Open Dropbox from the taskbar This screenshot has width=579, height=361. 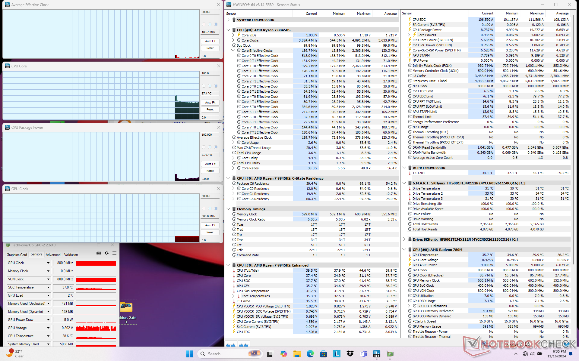(350, 354)
